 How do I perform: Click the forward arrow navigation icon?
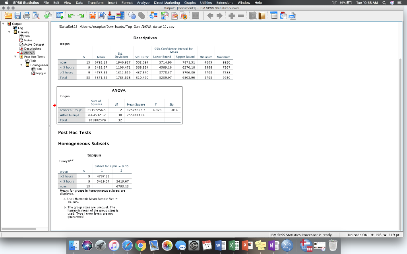point(219,16)
